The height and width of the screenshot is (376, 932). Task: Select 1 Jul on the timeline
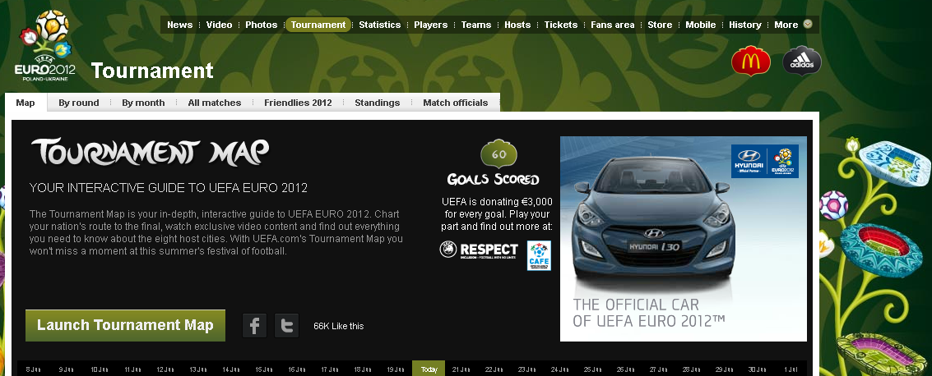tap(791, 369)
